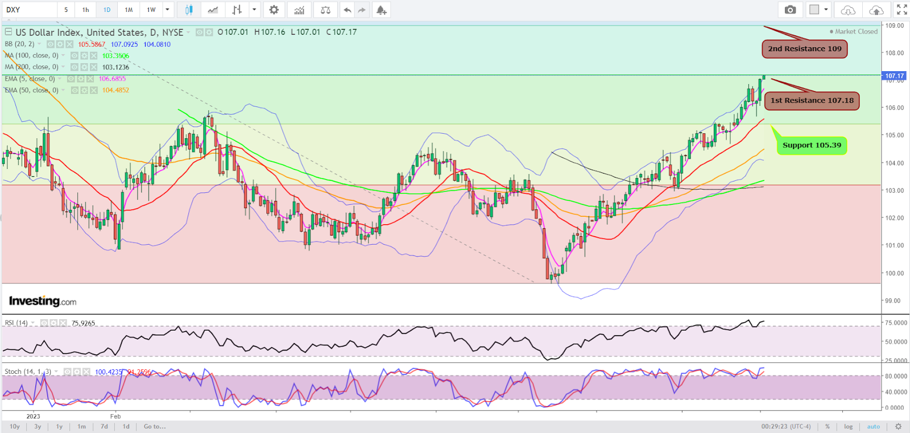The height and width of the screenshot is (433, 910).
Task: Take a chart snapshot with camera
Action: click(790, 10)
